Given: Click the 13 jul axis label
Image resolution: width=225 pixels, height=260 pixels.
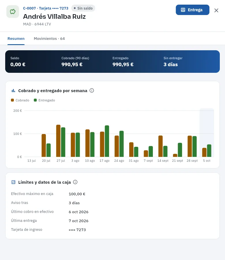Looking at the screenshot, I should point(31,161).
